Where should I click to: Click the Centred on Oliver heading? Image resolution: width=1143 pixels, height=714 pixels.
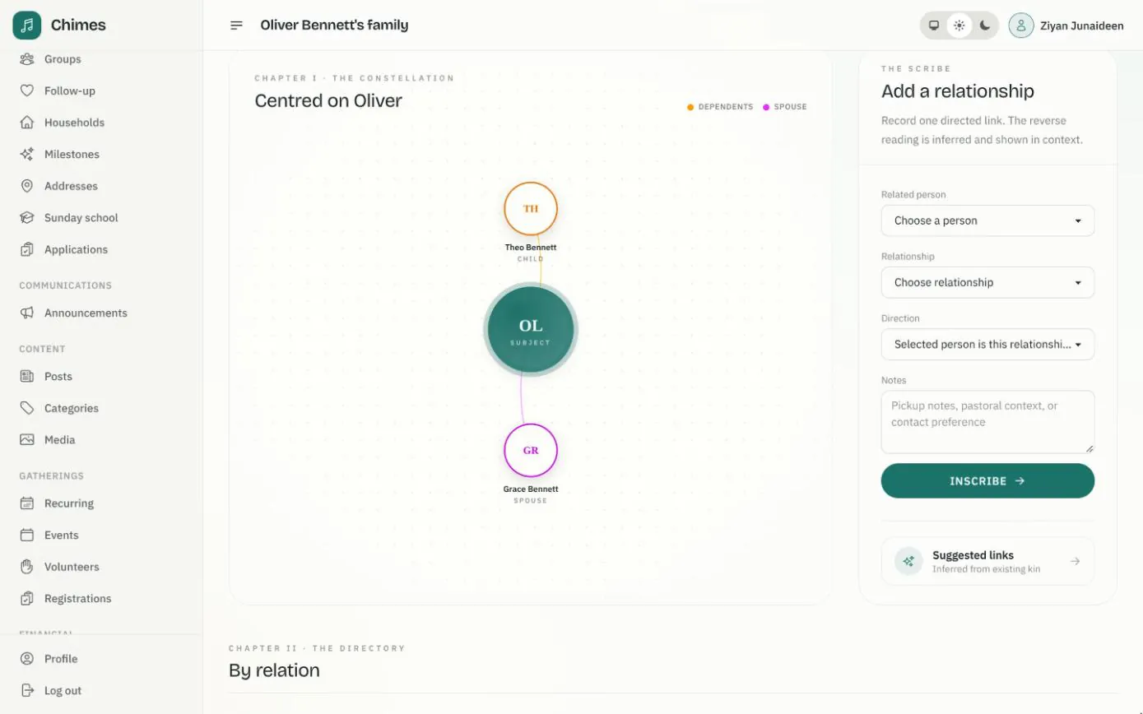[328, 100]
